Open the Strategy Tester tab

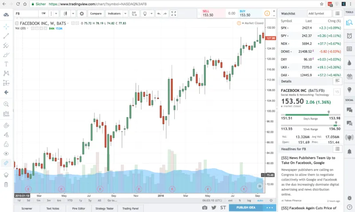(104, 208)
